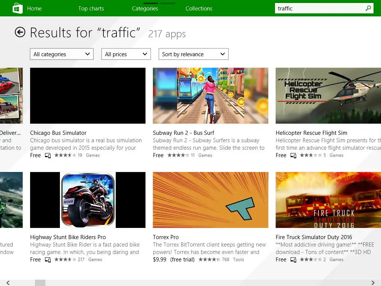The image size is (381, 286).
Task: Click star rating of Helicopter Rescue Flight Sim
Action: point(311,155)
